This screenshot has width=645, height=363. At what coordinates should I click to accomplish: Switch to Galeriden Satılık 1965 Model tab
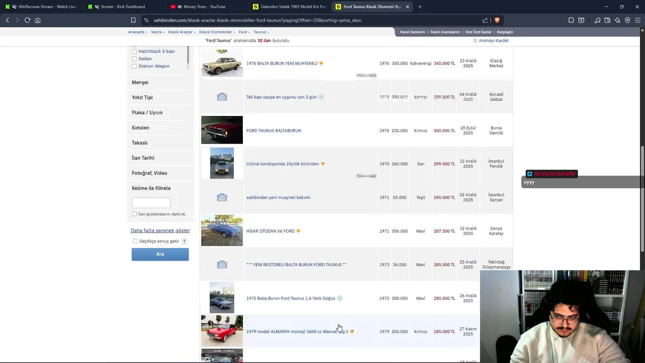tap(290, 7)
